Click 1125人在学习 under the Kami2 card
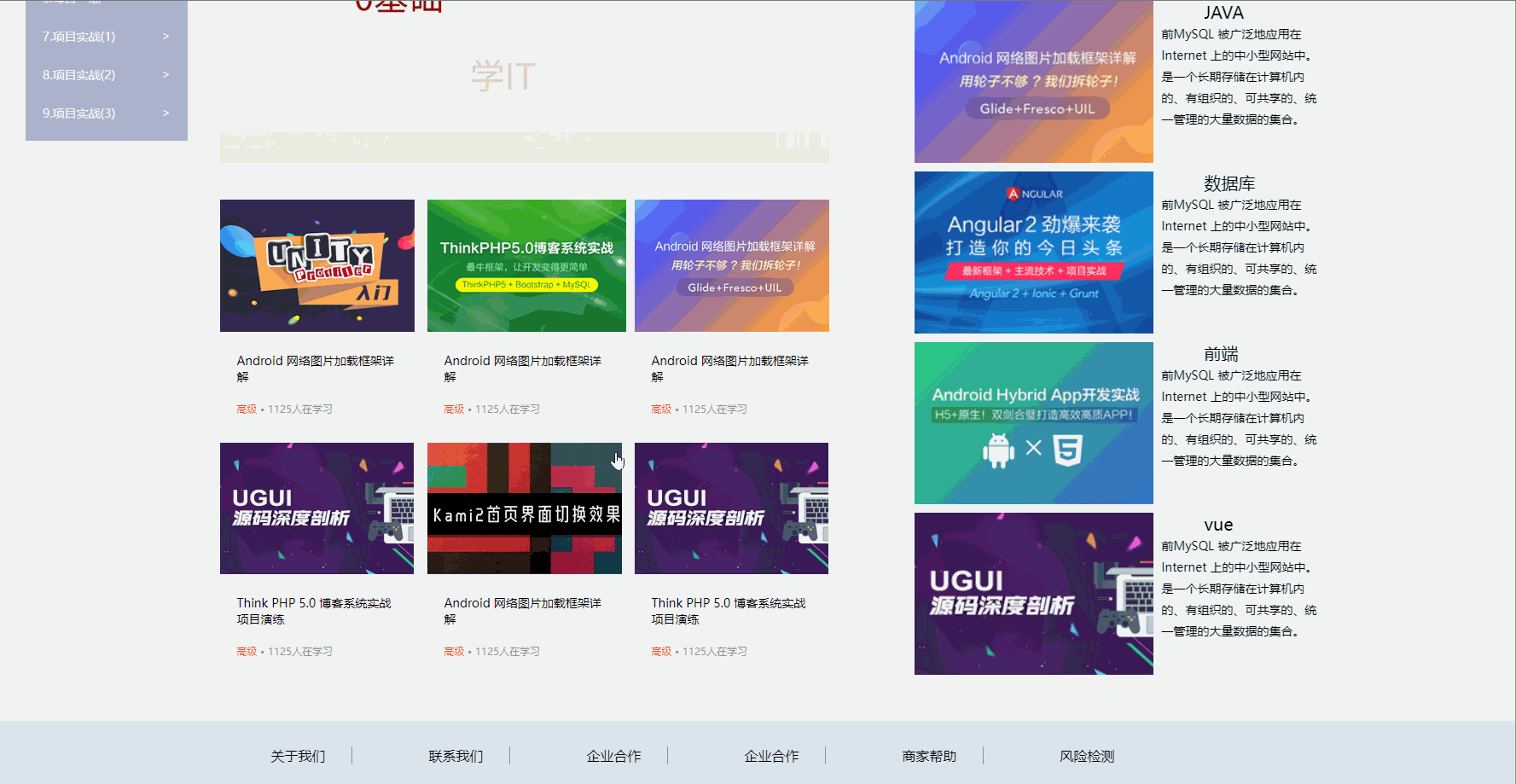The image size is (1516, 784). tap(508, 652)
